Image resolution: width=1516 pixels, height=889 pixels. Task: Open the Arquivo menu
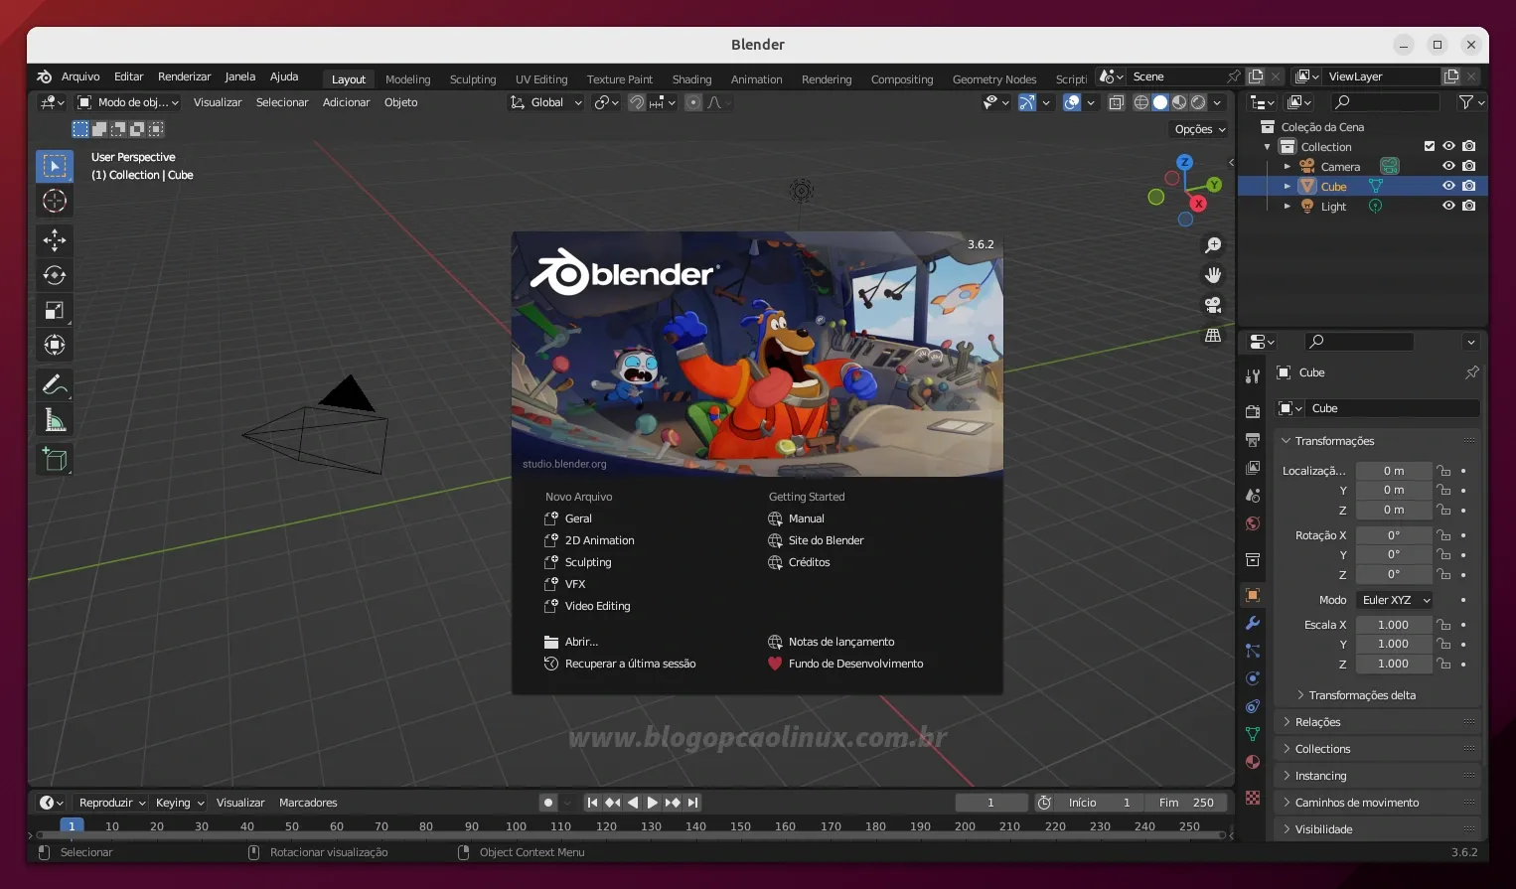80,76
